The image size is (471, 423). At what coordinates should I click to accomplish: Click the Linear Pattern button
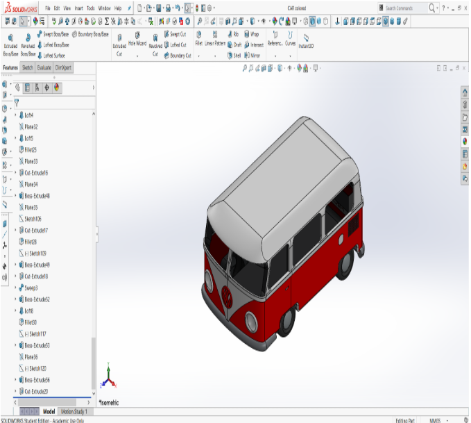click(x=215, y=39)
